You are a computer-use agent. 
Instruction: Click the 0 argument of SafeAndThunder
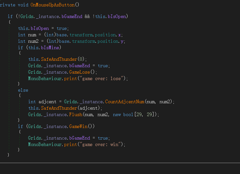81,59
